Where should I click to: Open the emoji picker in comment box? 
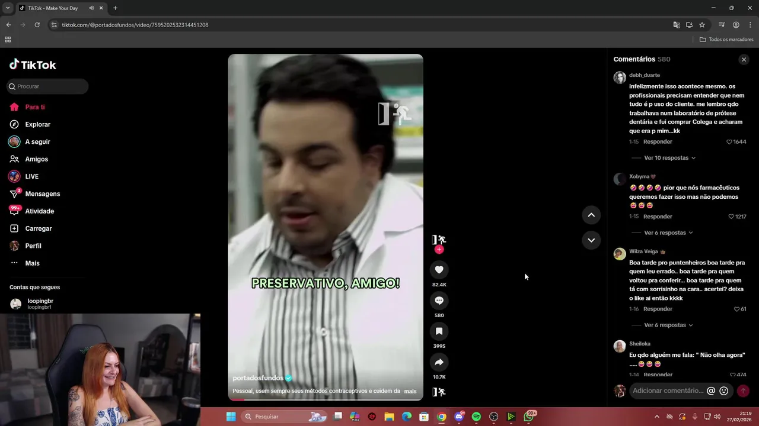(x=723, y=390)
